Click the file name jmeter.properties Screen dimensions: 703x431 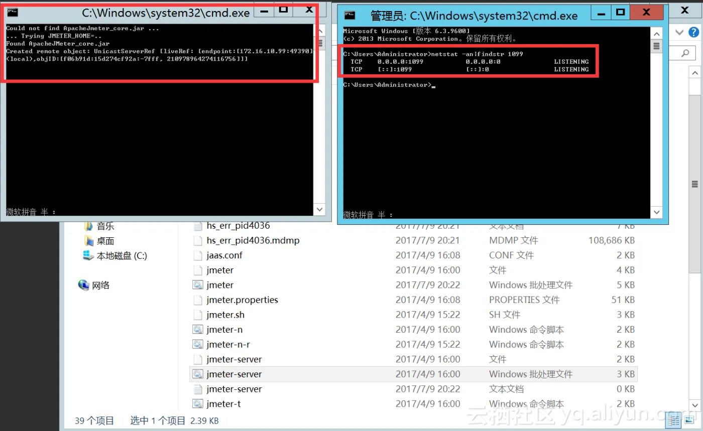point(242,300)
